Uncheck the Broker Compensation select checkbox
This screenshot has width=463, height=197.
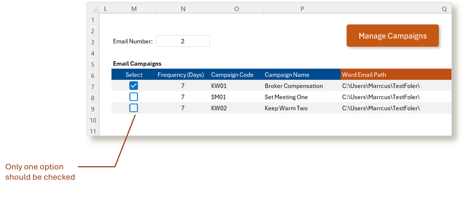point(134,86)
